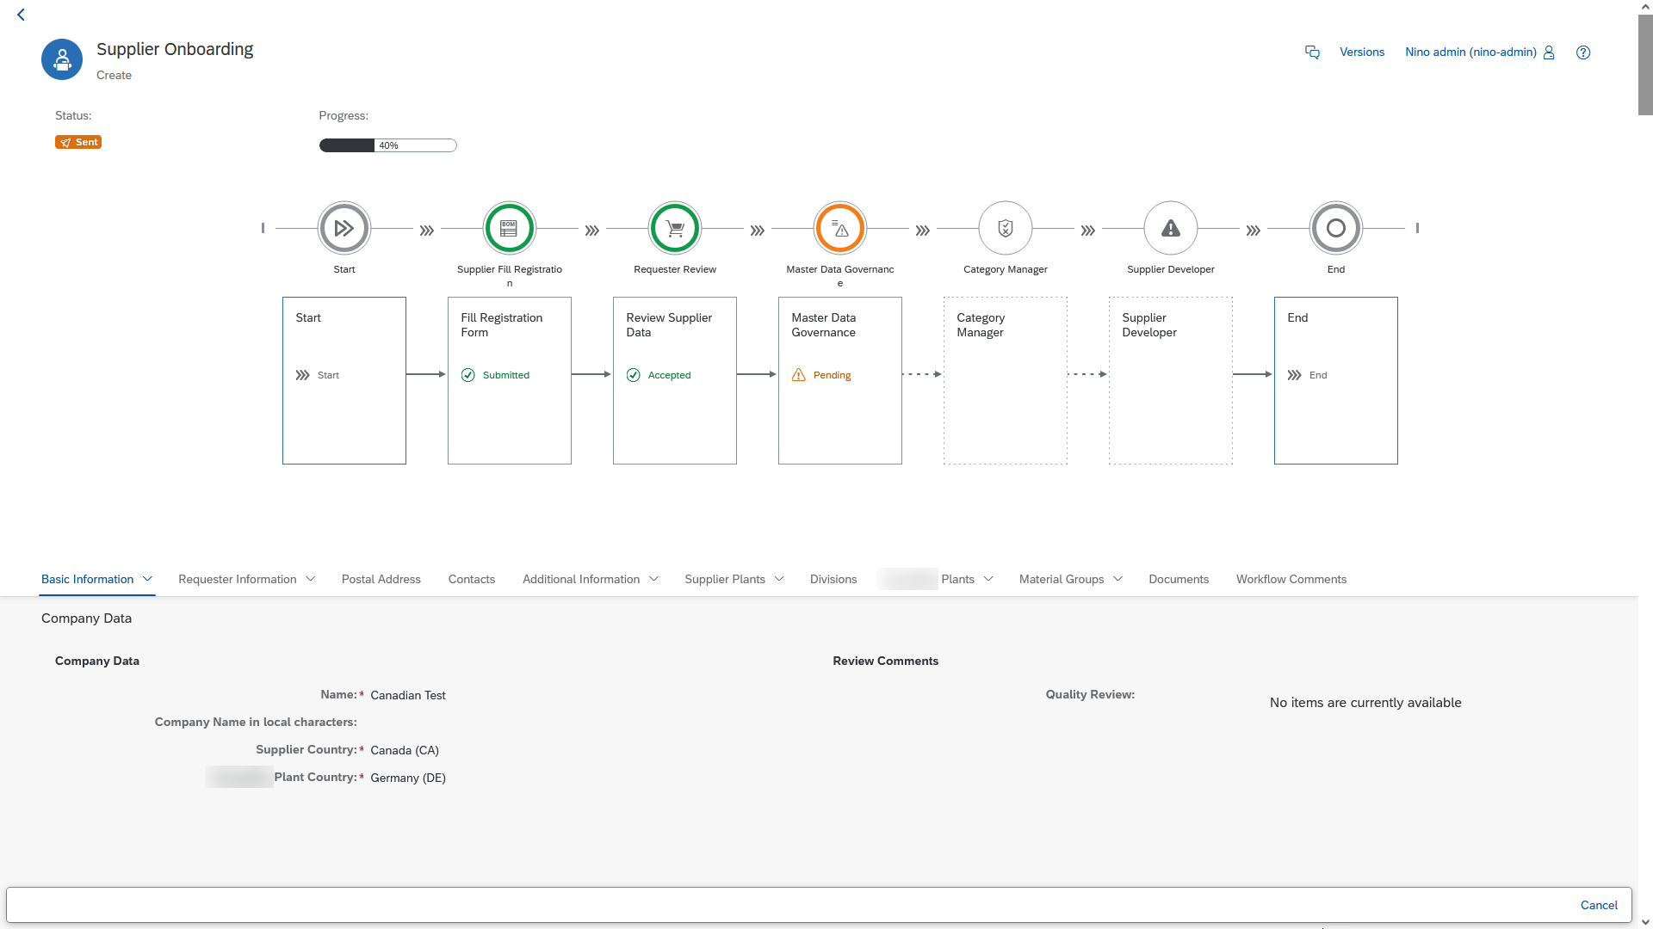Click the back arrow icon

coord(21,15)
